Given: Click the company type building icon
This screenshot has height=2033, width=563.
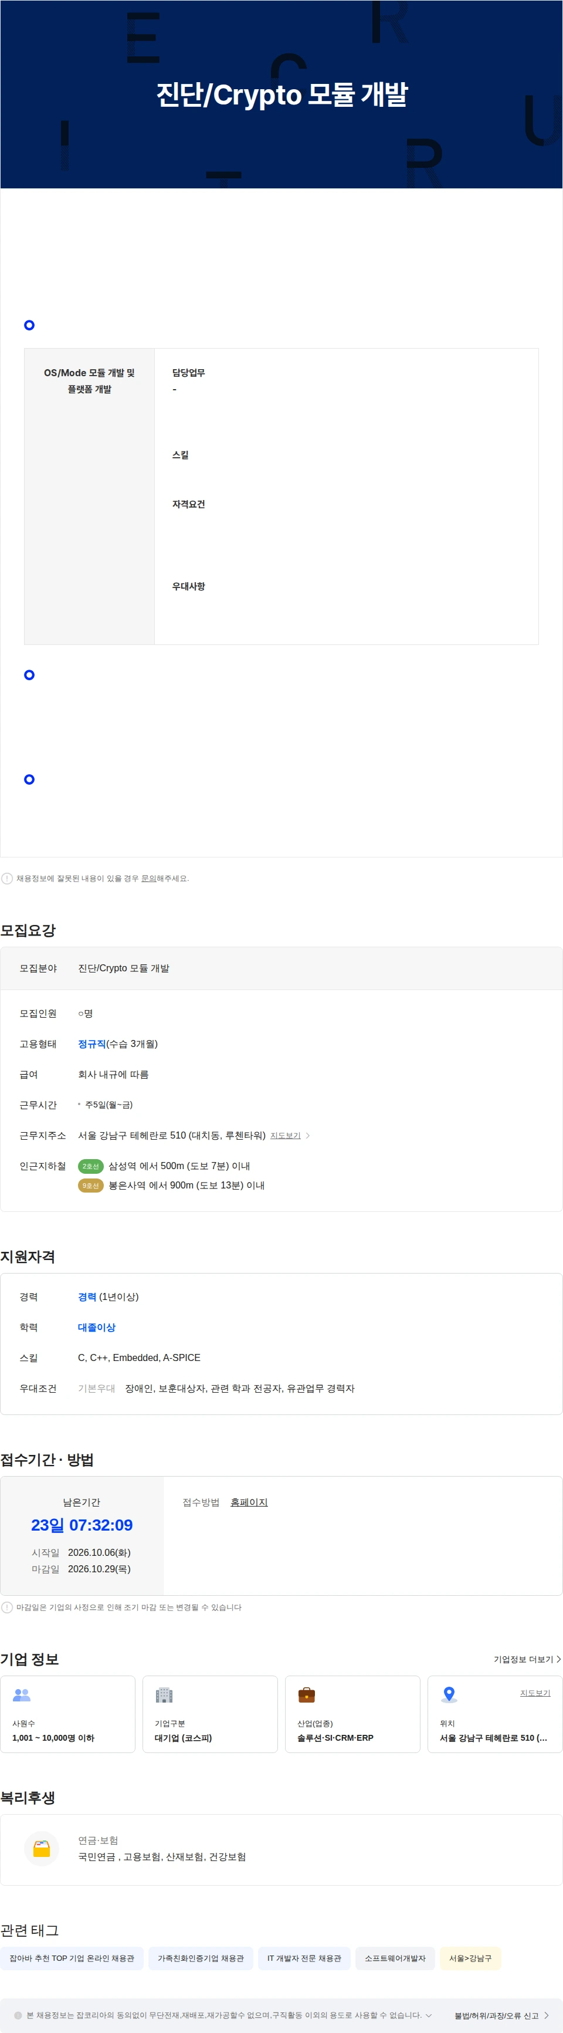Looking at the screenshot, I should (164, 1694).
